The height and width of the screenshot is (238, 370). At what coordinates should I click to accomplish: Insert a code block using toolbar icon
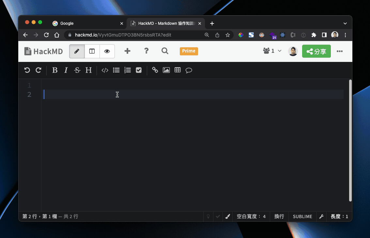(x=105, y=70)
